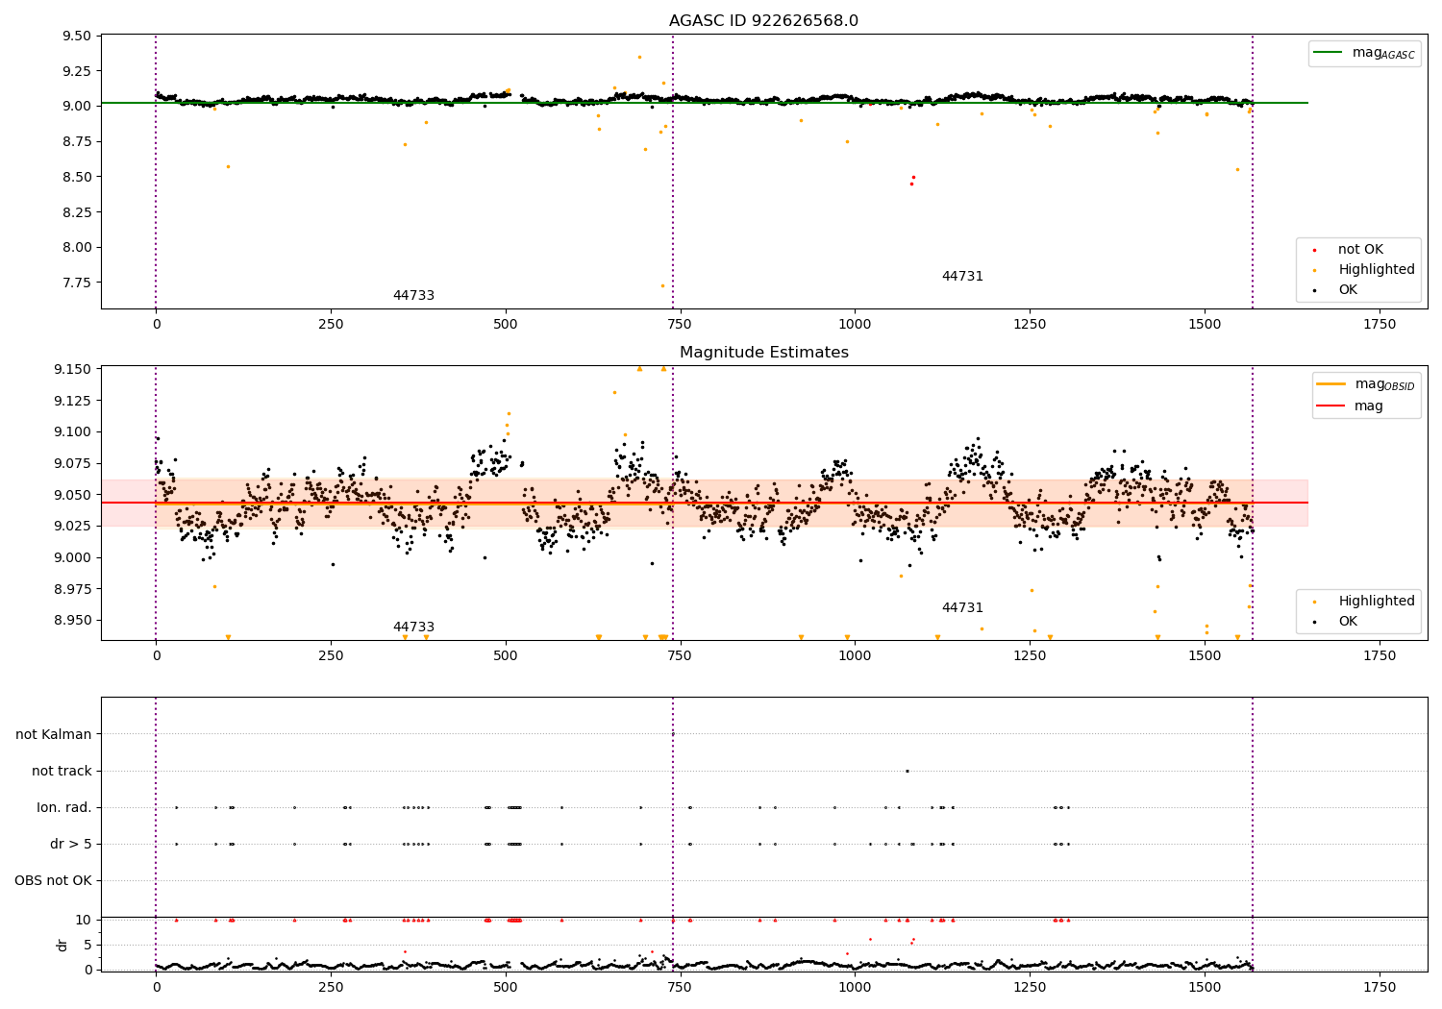Viewport: 1442px width, 1009px height.
Task: Click the 9.50 y-axis tick label
Action: click(x=76, y=37)
